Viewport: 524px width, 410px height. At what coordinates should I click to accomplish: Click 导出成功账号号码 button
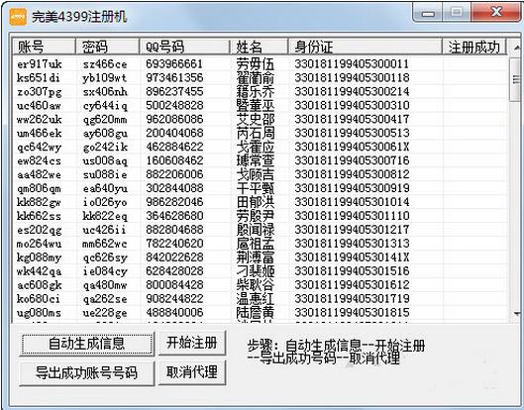[x=87, y=373]
